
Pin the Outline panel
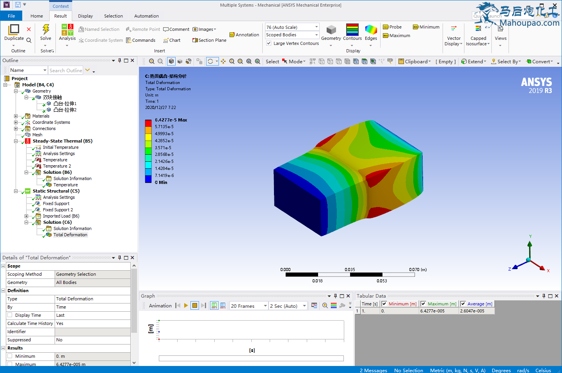click(x=120, y=61)
